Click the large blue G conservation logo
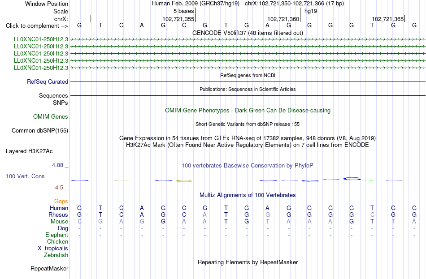Image resolution: width=426 pixels, height=279 pixels. tap(352, 179)
